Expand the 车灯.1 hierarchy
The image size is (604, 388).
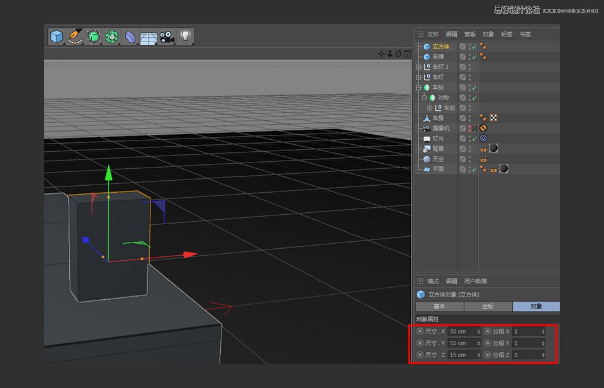coord(417,67)
